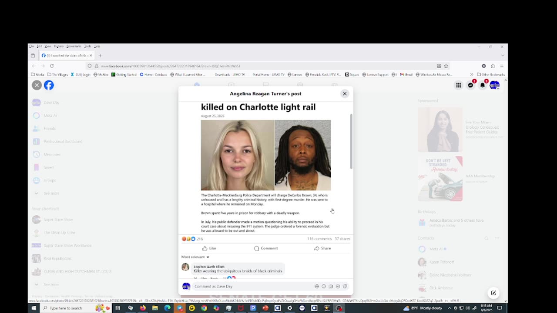
Task: Open the Notifications bell
Action: [482, 85]
